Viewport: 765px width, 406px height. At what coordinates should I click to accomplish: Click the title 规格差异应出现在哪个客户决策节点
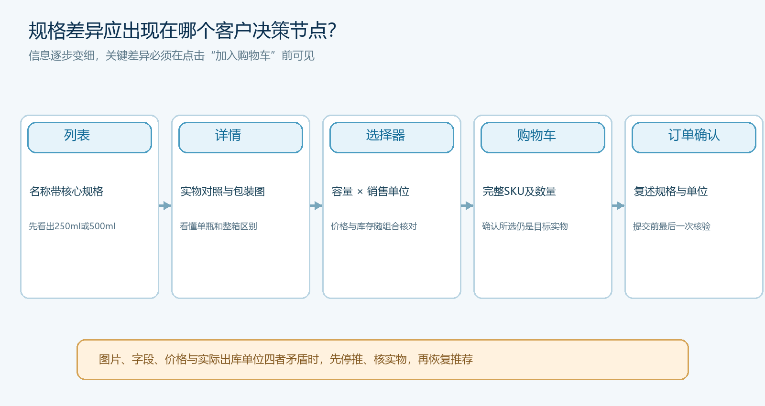183,31
